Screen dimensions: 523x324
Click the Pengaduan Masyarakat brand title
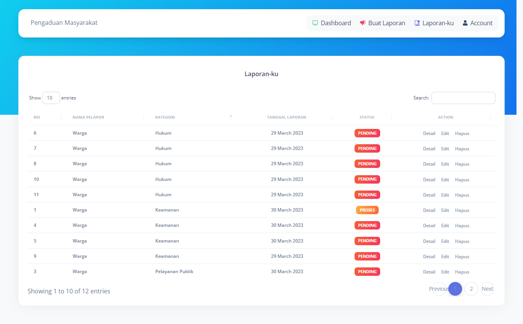click(64, 23)
